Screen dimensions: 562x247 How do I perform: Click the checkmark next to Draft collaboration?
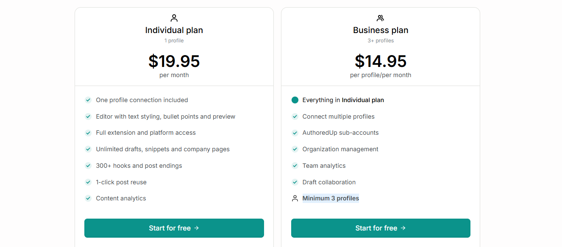(295, 182)
